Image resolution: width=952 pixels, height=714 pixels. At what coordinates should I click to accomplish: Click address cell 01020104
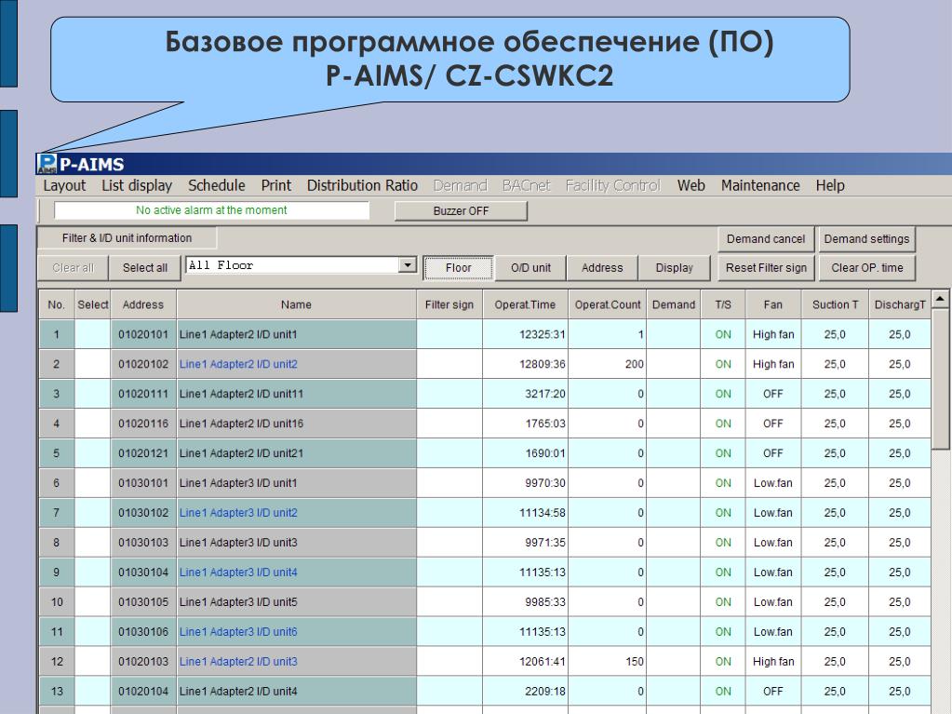point(143,692)
